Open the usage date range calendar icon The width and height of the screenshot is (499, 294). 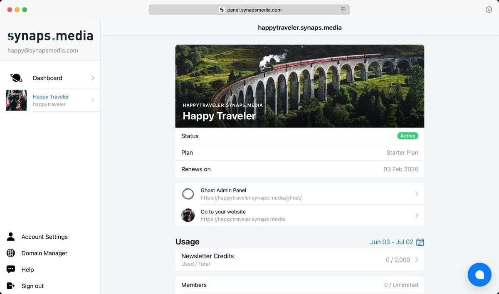(420, 242)
